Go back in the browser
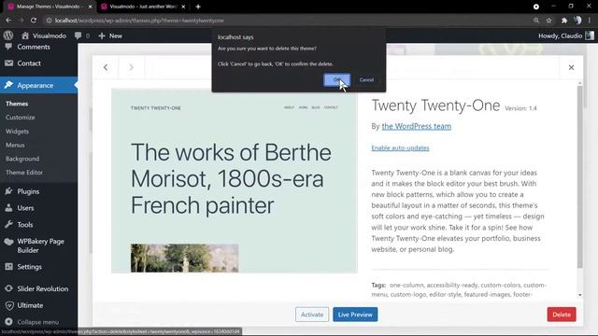This screenshot has height=336, width=598. 8,21
